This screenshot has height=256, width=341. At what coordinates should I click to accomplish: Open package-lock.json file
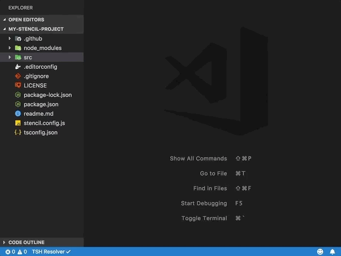47,95
